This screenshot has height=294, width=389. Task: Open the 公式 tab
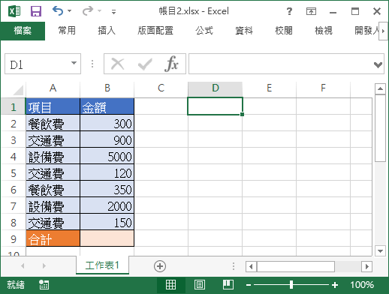point(204,31)
